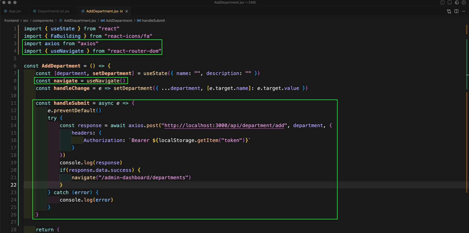Open the editor More Actions ellipsis menu
Viewport: 469px width, 233px height.
click(x=463, y=11)
